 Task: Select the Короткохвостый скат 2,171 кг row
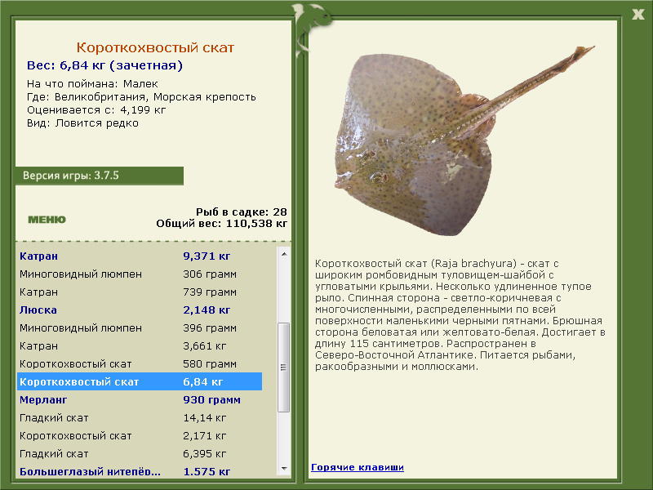click(140, 435)
